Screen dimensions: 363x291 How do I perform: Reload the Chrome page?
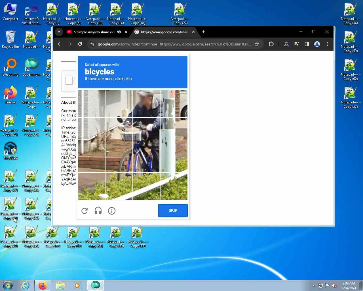[80, 44]
